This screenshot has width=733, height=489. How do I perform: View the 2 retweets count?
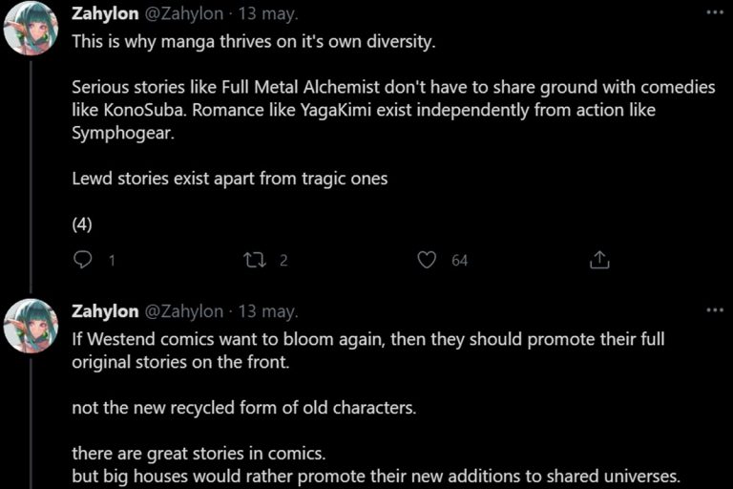click(x=283, y=260)
